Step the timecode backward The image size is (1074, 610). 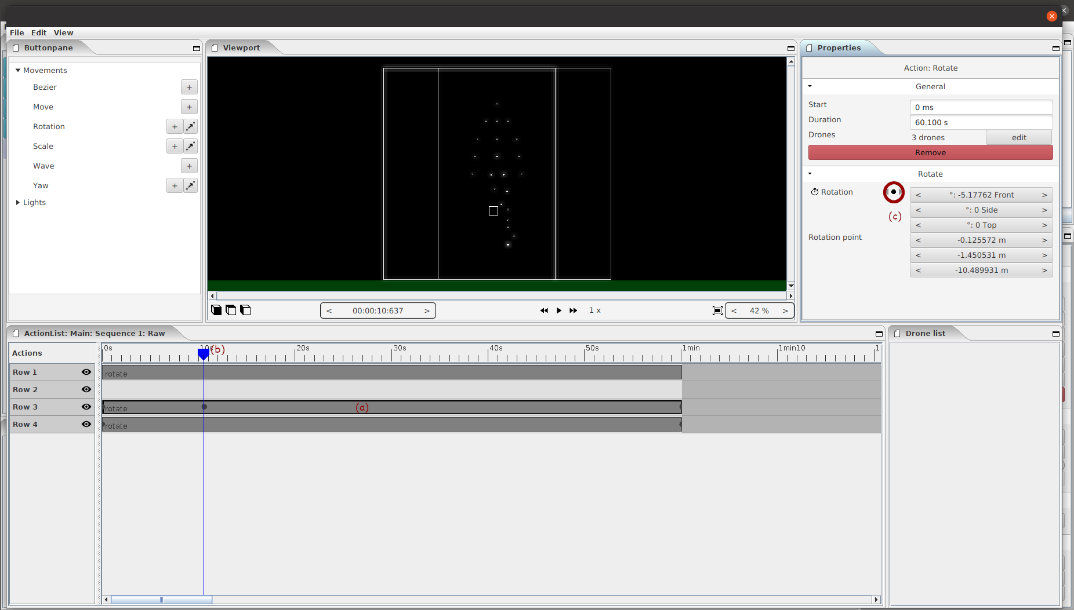329,311
